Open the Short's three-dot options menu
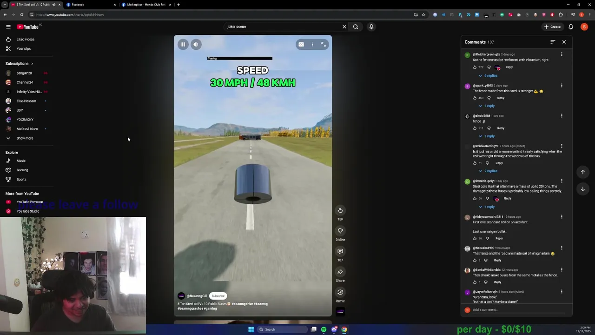Screen dimensions: 595x335 click(312, 44)
